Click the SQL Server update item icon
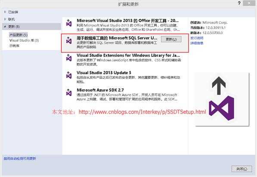This screenshot has height=177, width=257. (69, 40)
